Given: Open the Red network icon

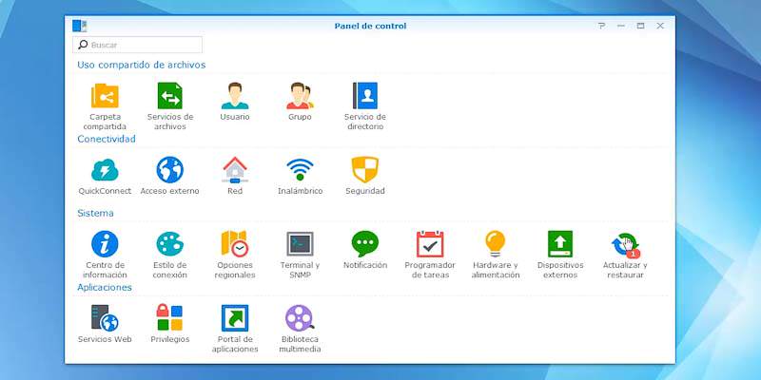Looking at the screenshot, I should (235, 170).
